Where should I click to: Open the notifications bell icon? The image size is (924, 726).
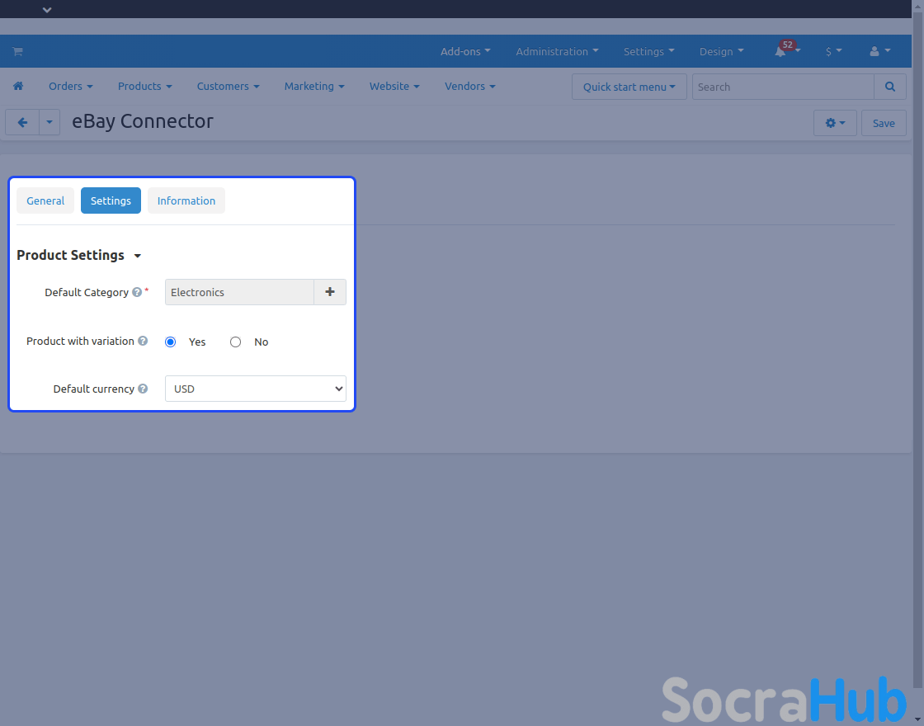780,52
